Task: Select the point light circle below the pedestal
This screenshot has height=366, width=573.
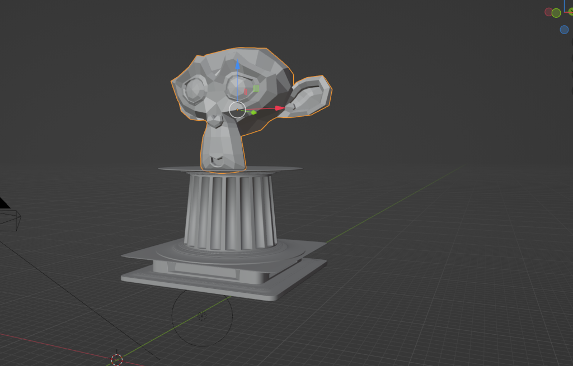Action: (x=202, y=316)
